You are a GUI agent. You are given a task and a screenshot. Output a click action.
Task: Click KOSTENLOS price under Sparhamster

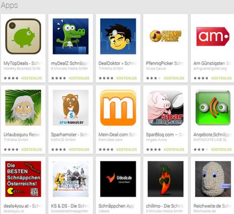[x=79, y=150]
